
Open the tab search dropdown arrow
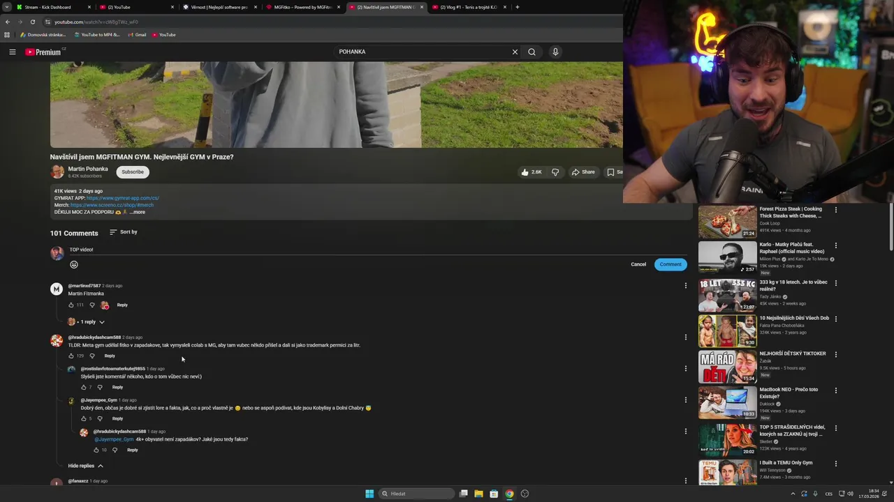point(6,7)
